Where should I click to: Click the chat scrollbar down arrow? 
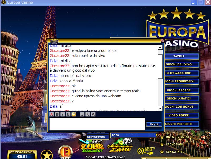tap(160, 108)
